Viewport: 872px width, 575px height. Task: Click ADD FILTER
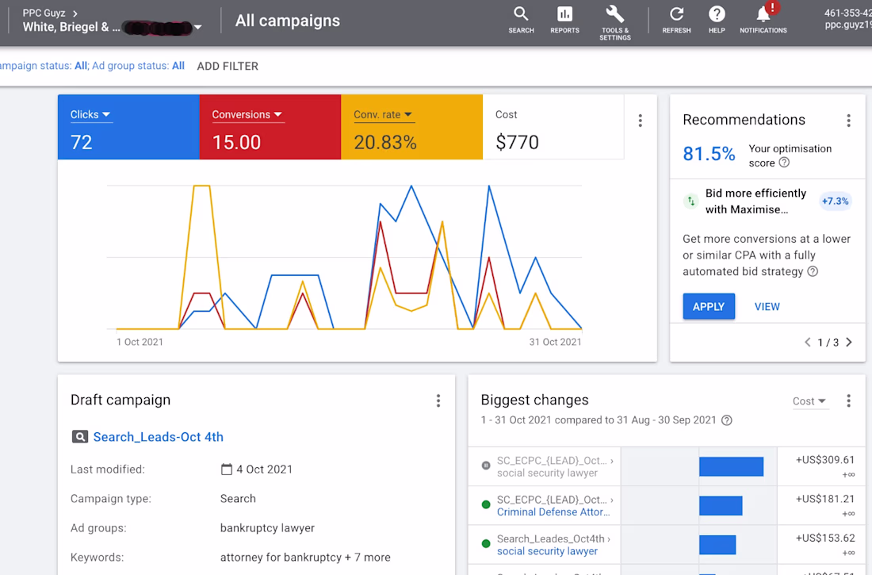coord(228,67)
